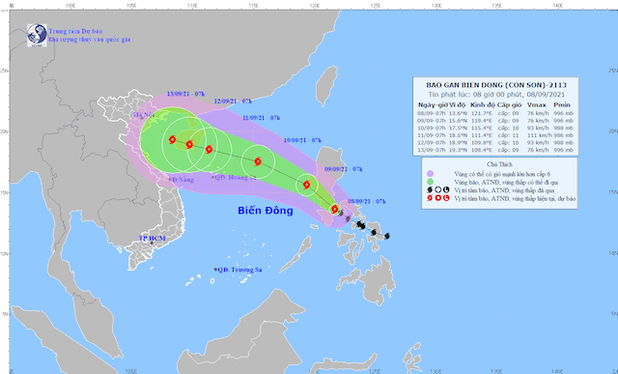This screenshot has width=618, height=374.
Task: Click the QĐ. Trường Sa label
Action: 239,270
